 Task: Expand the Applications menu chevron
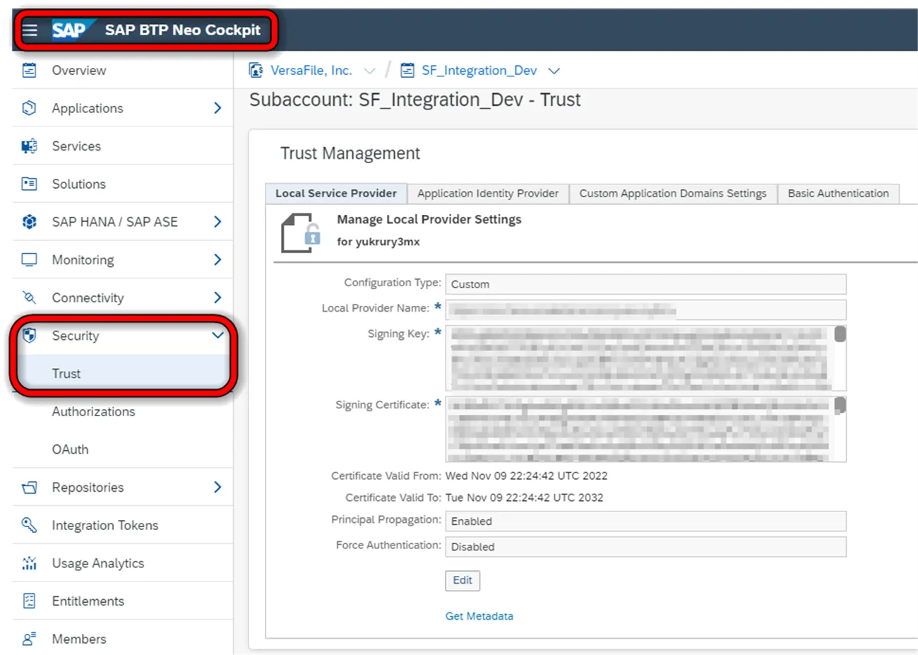pos(217,108)
